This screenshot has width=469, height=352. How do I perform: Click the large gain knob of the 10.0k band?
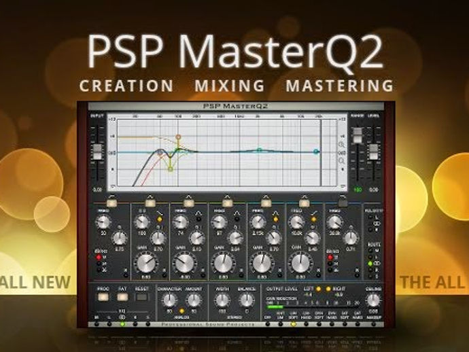click(x=300, y=263)
